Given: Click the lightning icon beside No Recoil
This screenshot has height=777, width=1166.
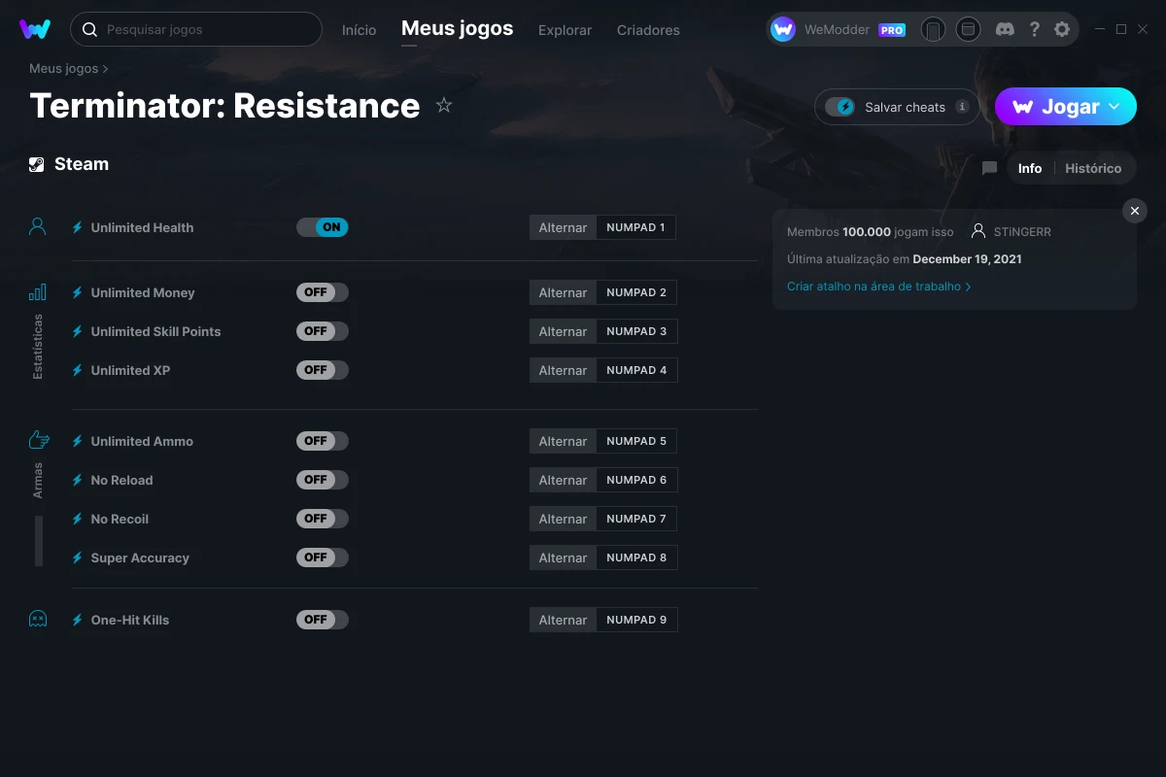Looking at the screenshot, I should tap(78, 519).
